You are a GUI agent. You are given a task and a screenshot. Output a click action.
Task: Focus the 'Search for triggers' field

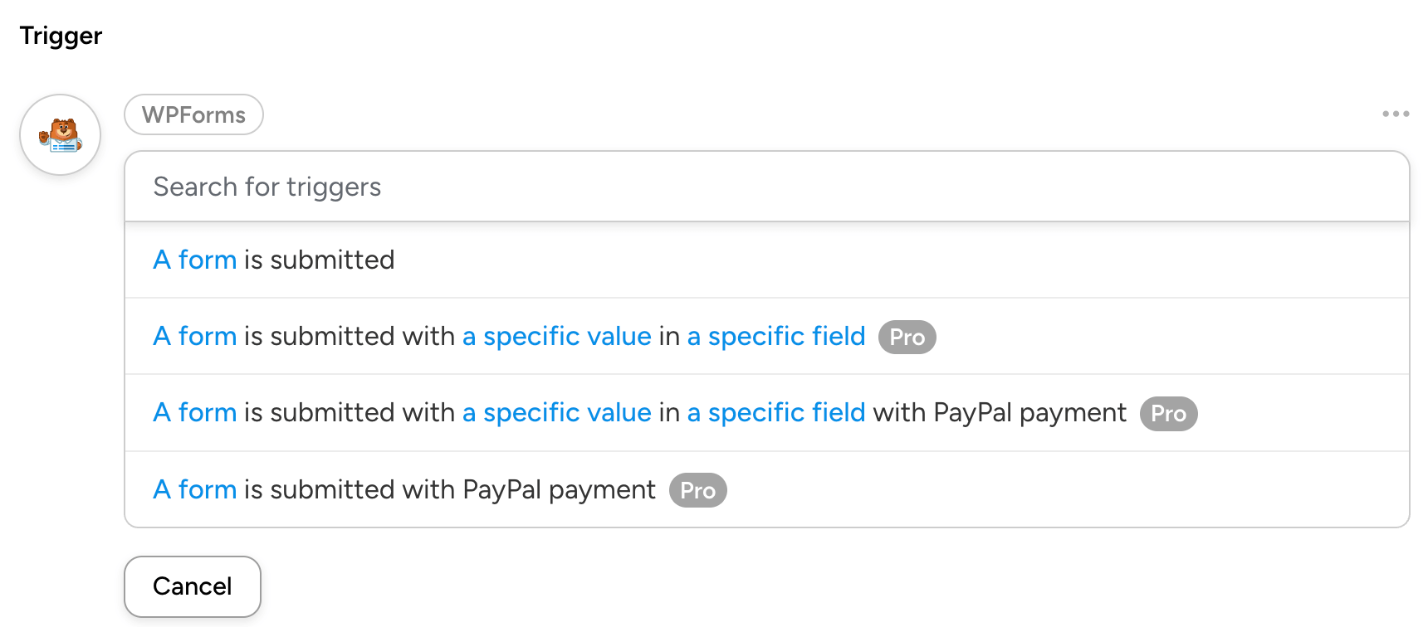(x=765, y=187)
